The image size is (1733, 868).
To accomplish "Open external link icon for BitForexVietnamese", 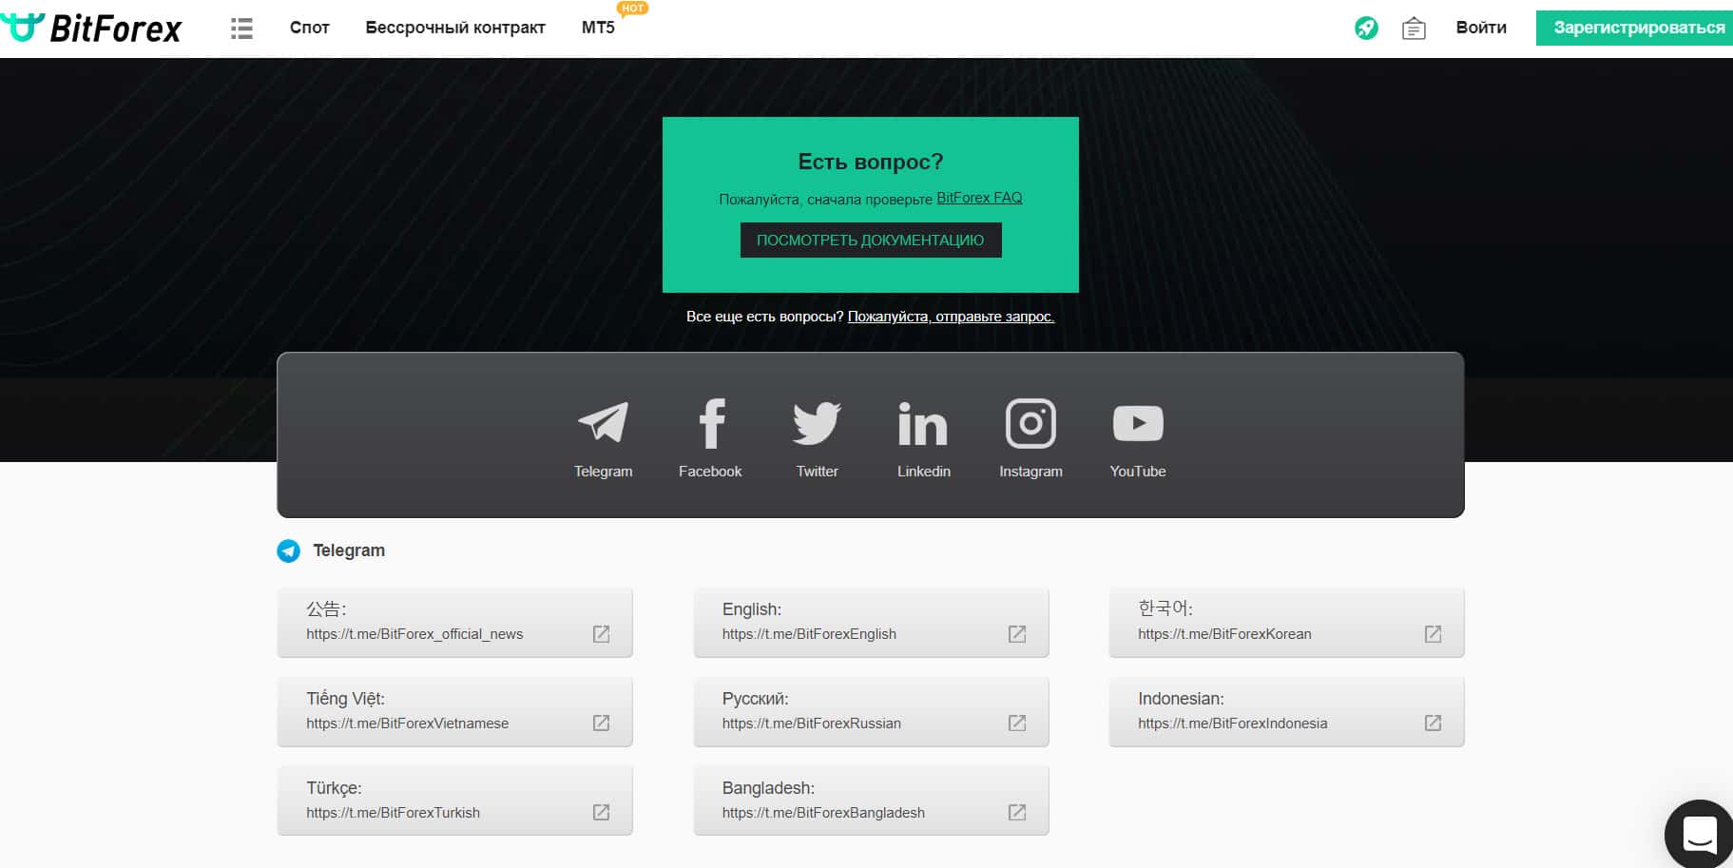I will tap(601, 723).
